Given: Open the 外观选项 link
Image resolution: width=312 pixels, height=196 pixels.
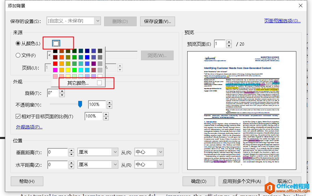Looking at the screenshot, I should click(x=29, y=127).
